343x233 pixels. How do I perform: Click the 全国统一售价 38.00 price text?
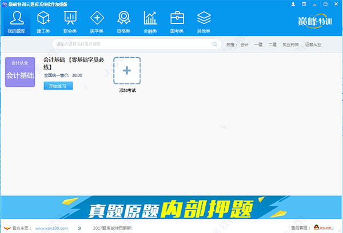(63, 75)
